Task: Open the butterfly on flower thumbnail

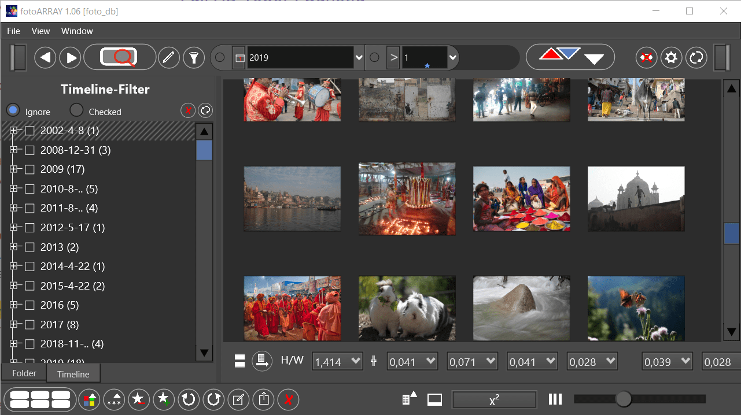Action: [636, 308]
